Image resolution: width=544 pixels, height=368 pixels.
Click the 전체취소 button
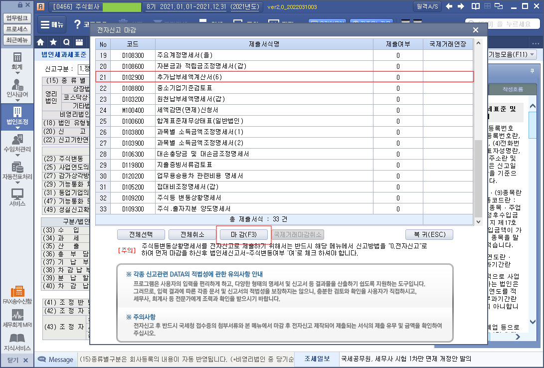coord(192,234)
